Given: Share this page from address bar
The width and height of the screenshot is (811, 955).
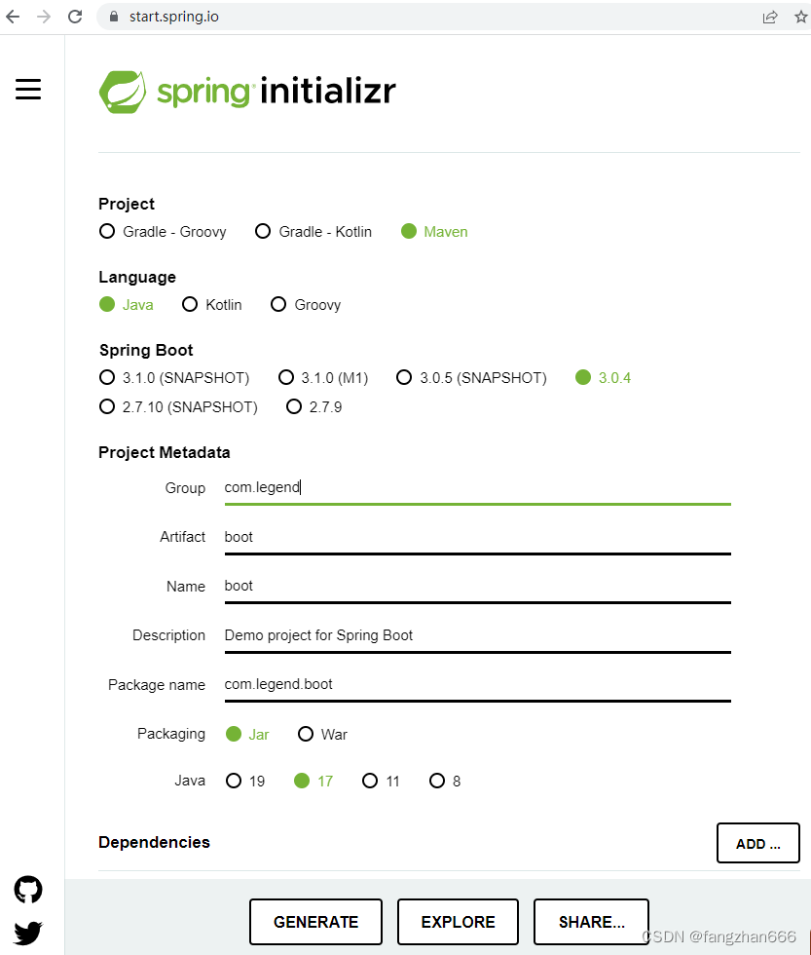Looking at the screenshot, I should coord(770,18).
